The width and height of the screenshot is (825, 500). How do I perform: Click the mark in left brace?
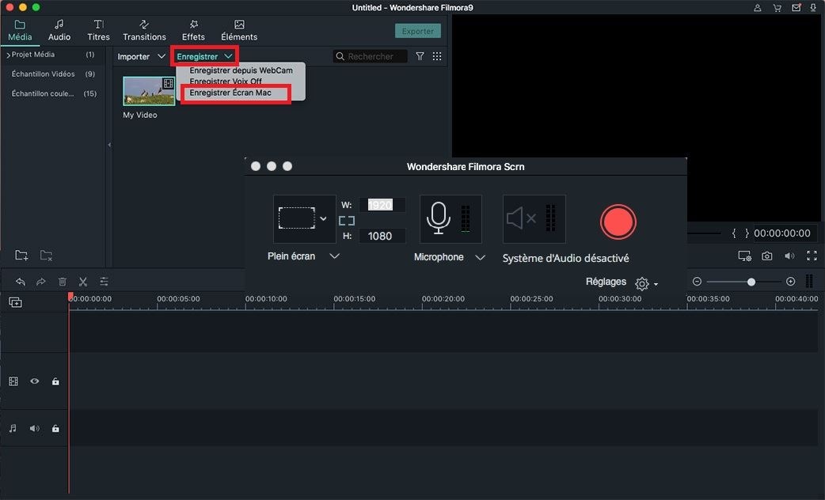pyautogui.click(x=734, y=233)
